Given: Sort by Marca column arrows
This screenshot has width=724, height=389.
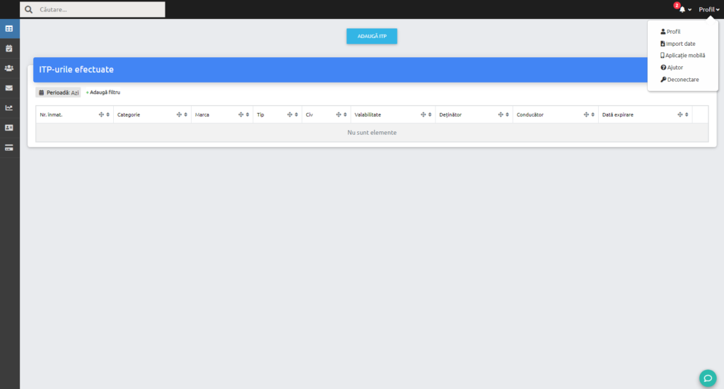Looking at the screenshot, I should [247, 115].
